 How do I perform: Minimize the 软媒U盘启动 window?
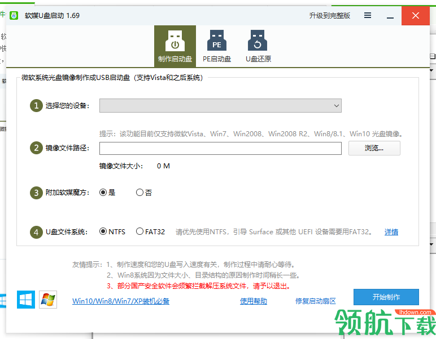click(x=390, y=16)
